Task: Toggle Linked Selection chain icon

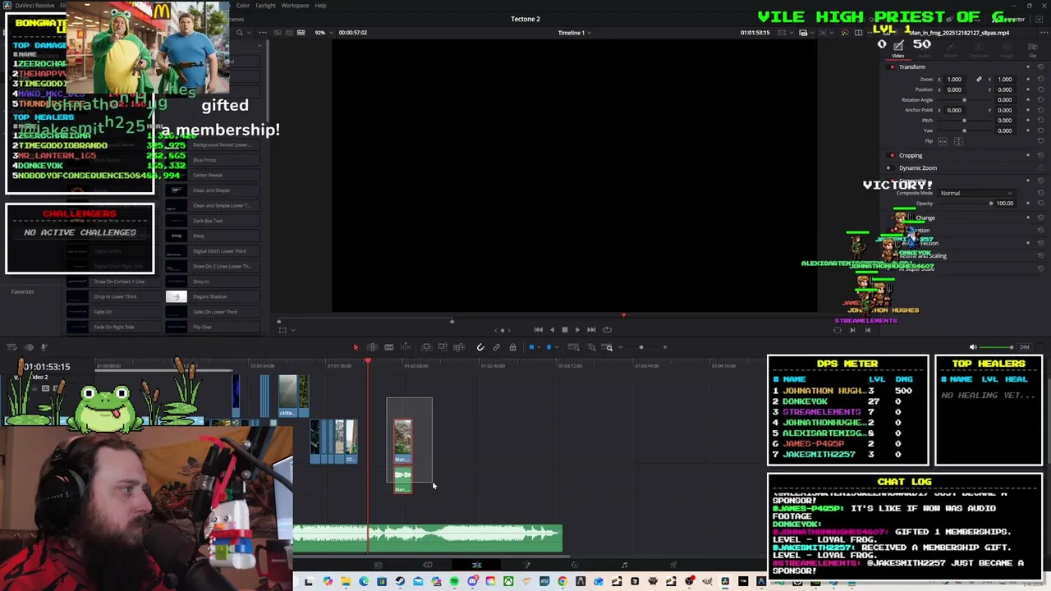Action: [497, 347]
